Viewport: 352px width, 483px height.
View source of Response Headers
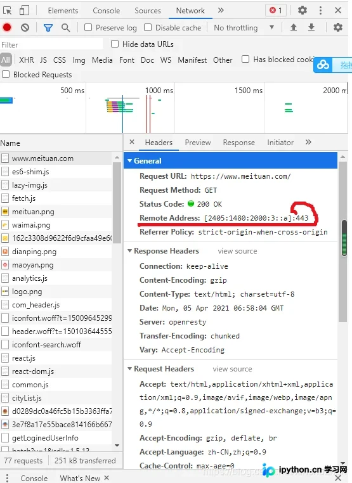point(237,251)
